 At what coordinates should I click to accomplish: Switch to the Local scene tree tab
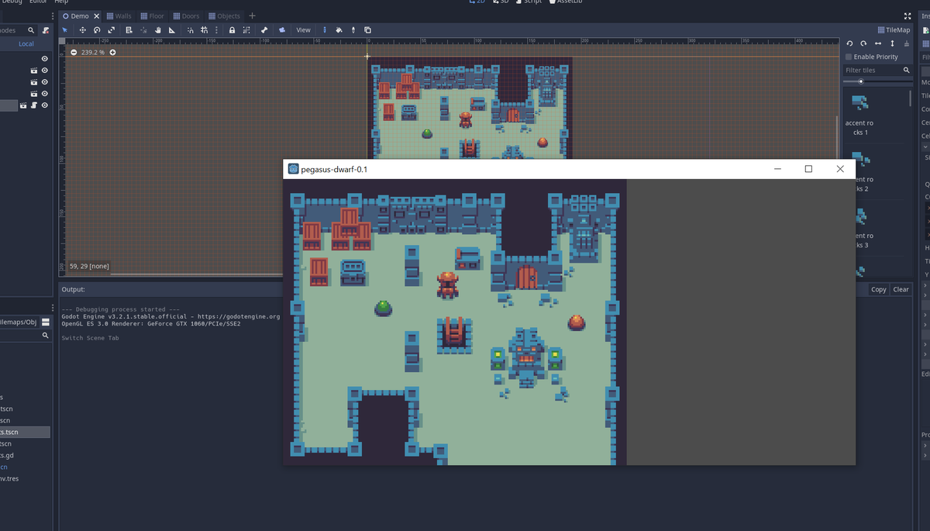point(26,44)
